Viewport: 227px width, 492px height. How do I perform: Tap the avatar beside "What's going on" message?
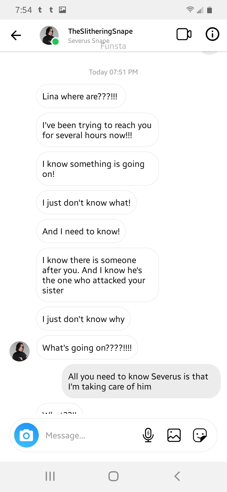(x=20, y=351)
